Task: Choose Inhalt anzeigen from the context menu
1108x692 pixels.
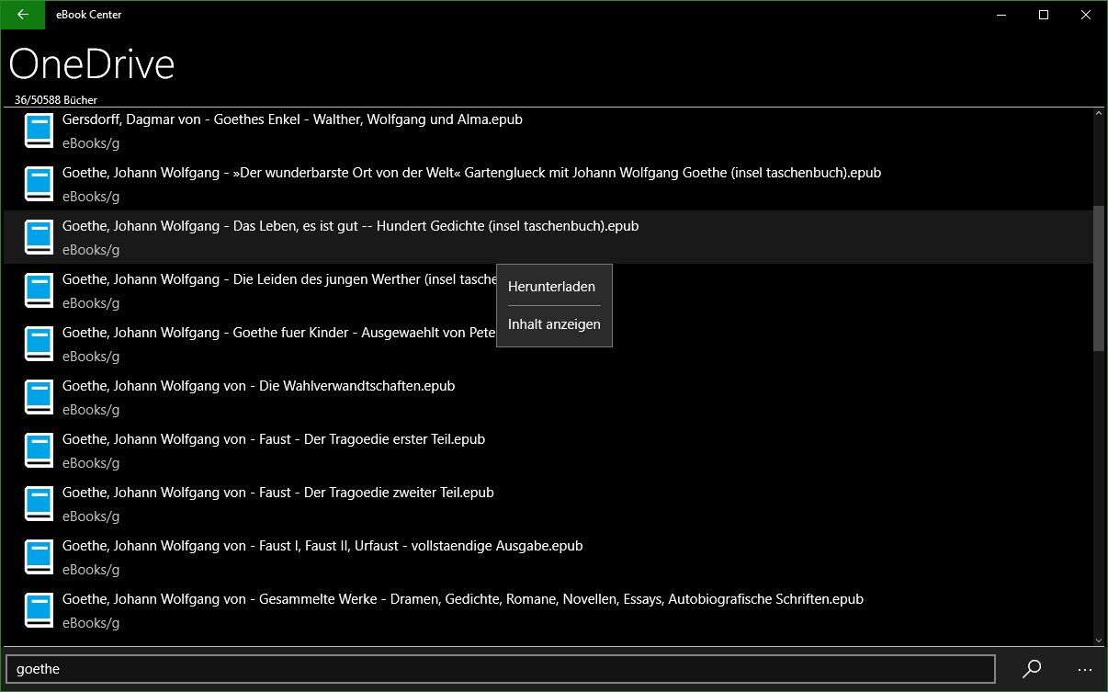Action: tap(554, 324)
